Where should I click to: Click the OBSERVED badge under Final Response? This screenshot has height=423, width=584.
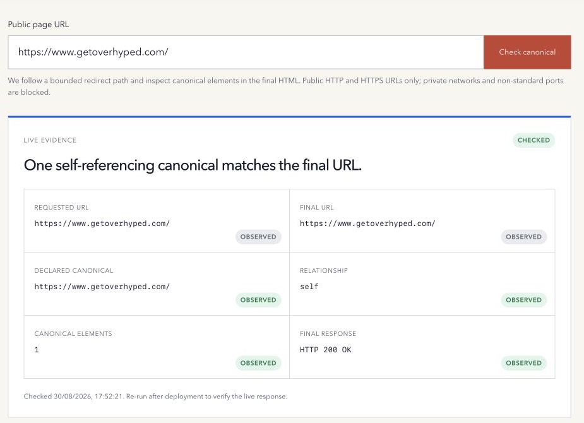[x=523, y=363]
